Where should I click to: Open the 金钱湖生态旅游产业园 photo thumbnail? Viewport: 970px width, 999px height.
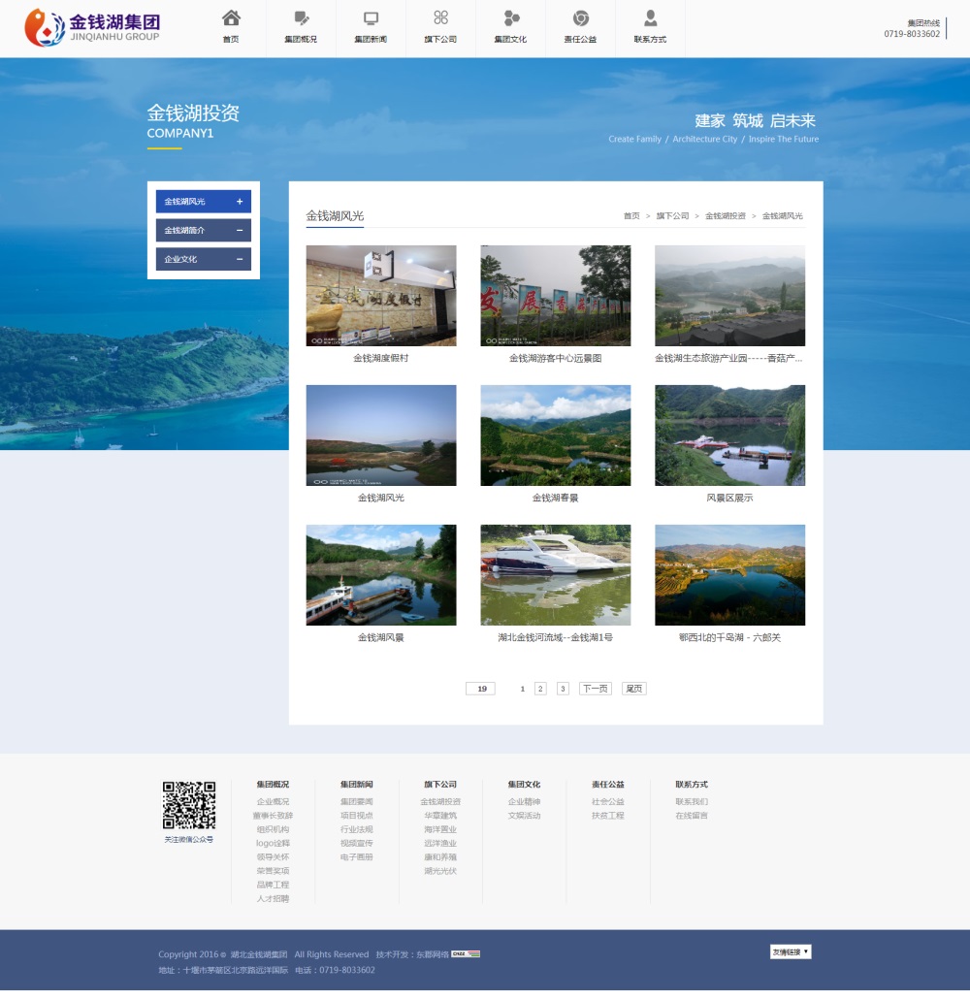coord(729,296)
